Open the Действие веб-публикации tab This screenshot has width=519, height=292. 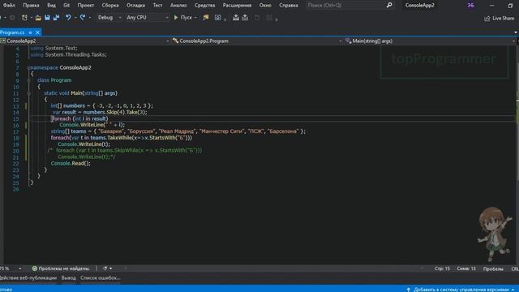tap(28, 278)
